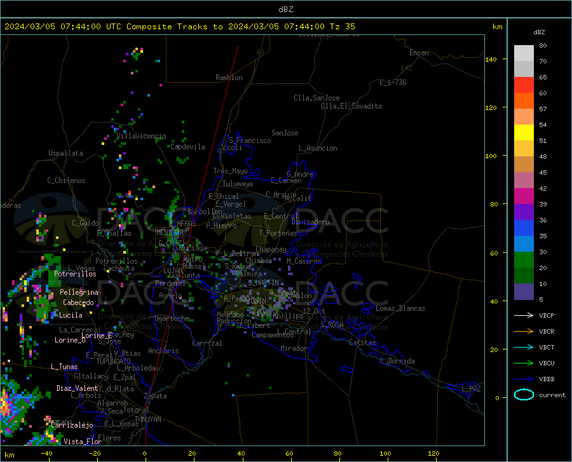The height and width of the screenshot is (462, 572).
Task: Click the 'Diaz_Valent' map label
Action: [x=77, y=388]
